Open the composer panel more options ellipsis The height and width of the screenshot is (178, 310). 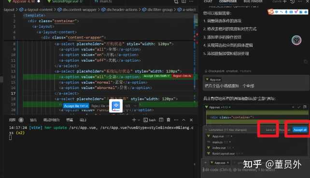point(300,1)
